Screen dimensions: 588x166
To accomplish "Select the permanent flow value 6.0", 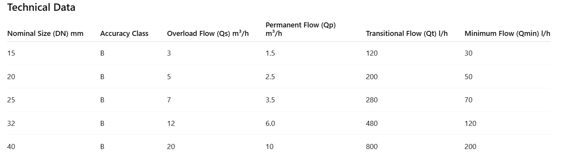I will click(270, 124).
